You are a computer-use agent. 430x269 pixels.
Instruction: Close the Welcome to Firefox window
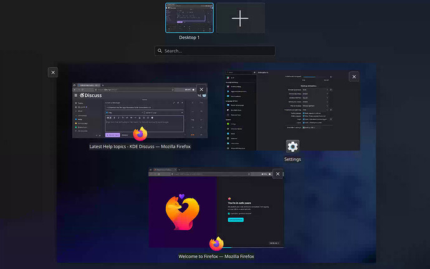pyautogui.click(x=278, y=174)
